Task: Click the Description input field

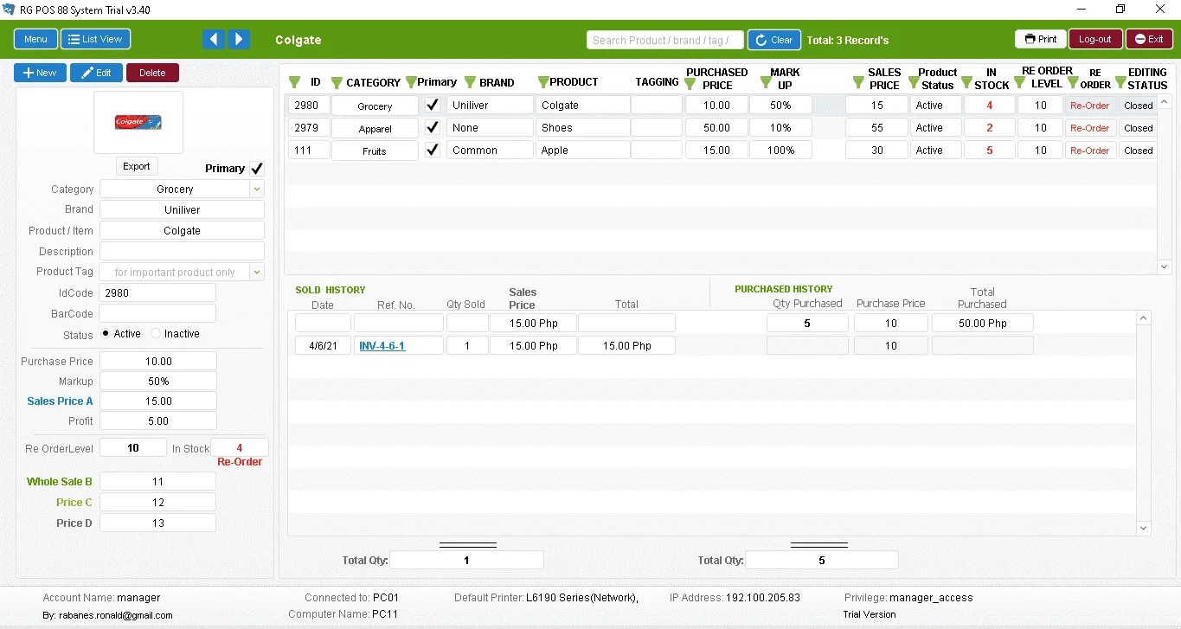Action: coord(182,251)
